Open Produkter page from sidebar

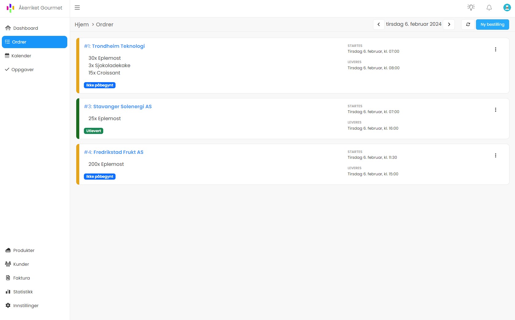24,250
